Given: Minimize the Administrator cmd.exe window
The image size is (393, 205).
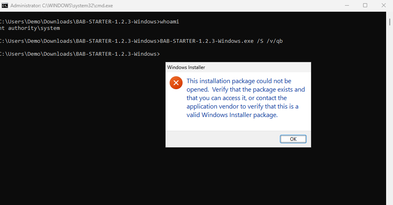Looking at the screenshot, I should (x=347, y=6).
